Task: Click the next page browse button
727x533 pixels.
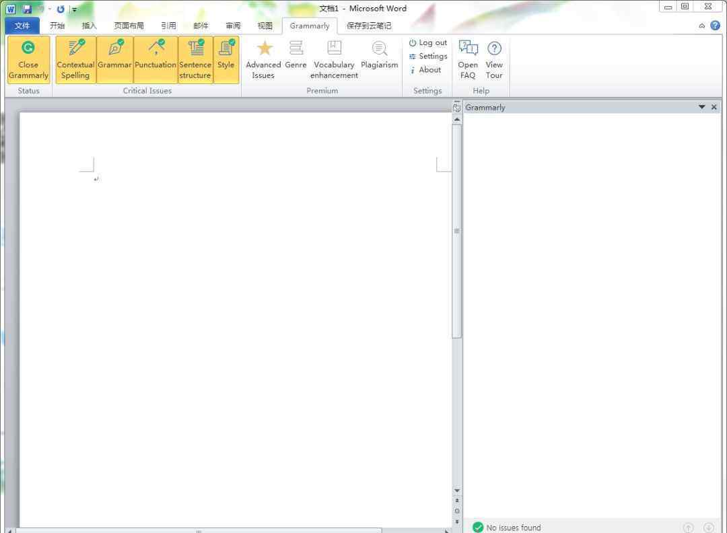Action: (x=457, y=522)
